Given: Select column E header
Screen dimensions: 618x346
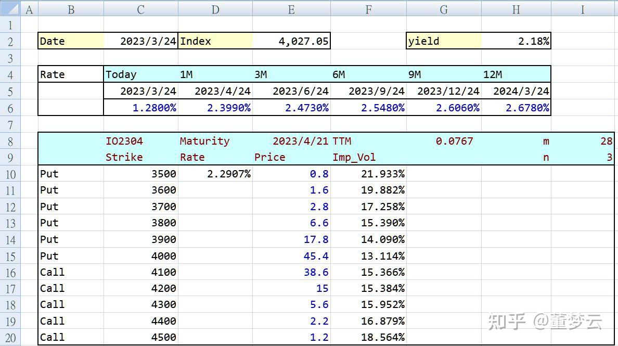Looking at the screenshot, I should pos(291,9).
